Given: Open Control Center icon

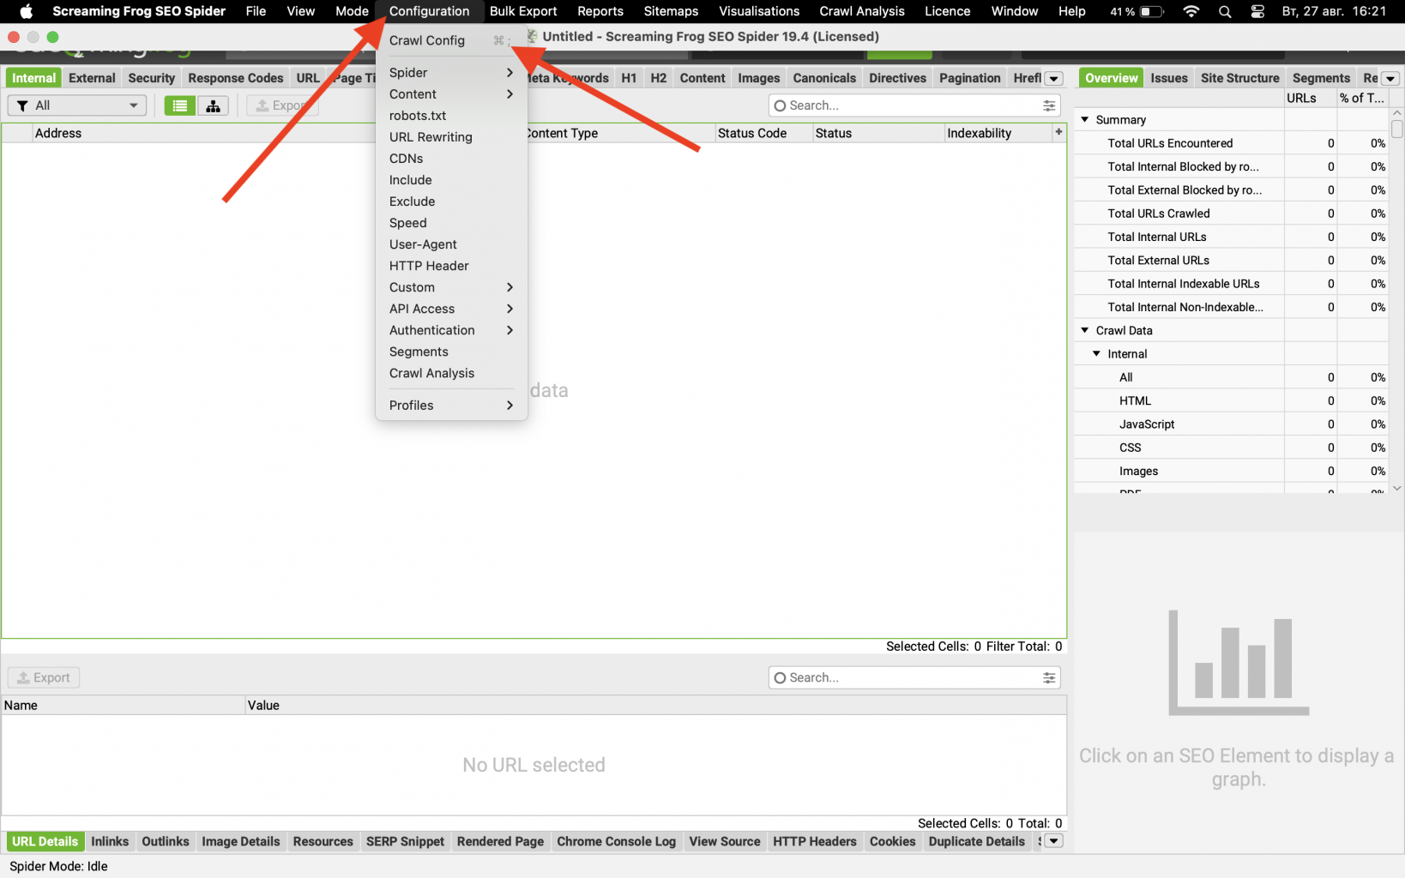Looking at the screenshot, I should [1257, 11].
